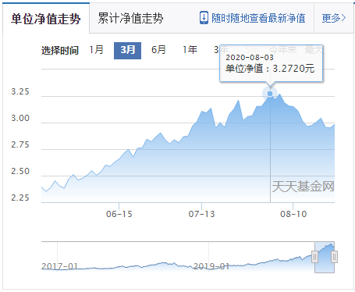Open the 随时随地查看最新净值 link
The width and height of the screenshot is (355, 292).
pos(258,18)
